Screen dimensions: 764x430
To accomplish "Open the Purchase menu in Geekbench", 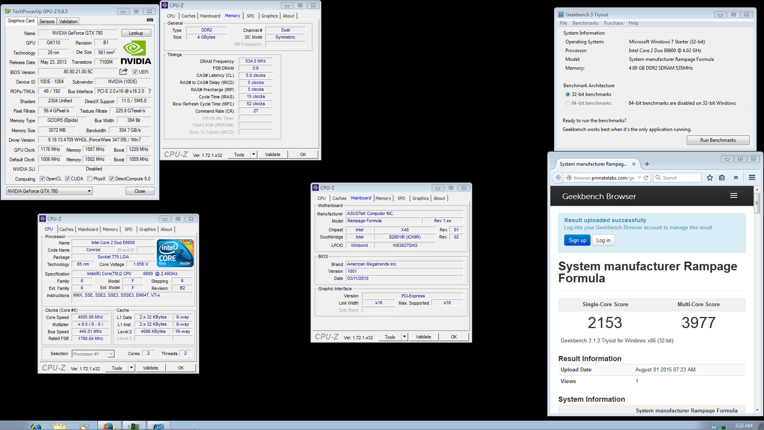I will point(614,23).
